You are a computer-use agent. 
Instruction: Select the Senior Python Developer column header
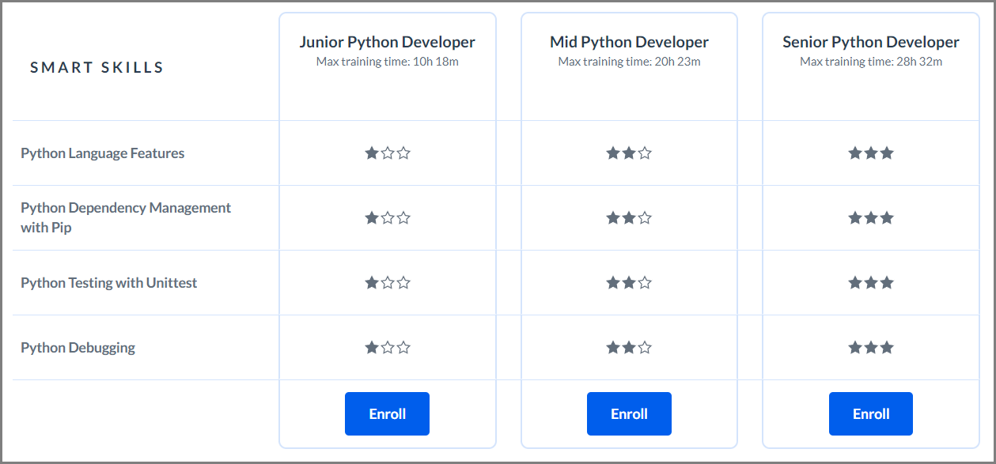click(x=870, y=41)
